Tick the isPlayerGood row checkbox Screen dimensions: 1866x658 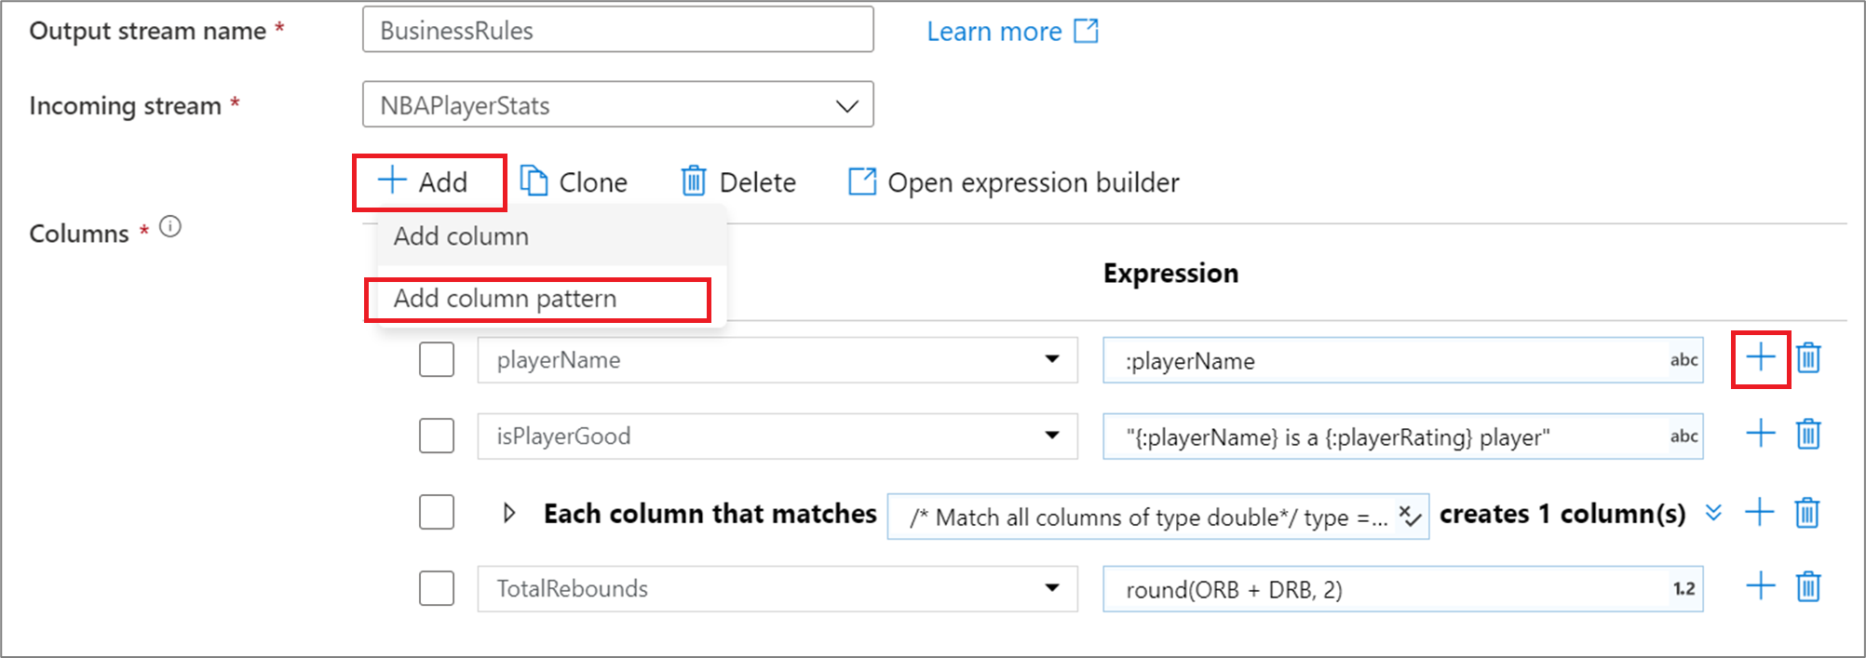436,436
